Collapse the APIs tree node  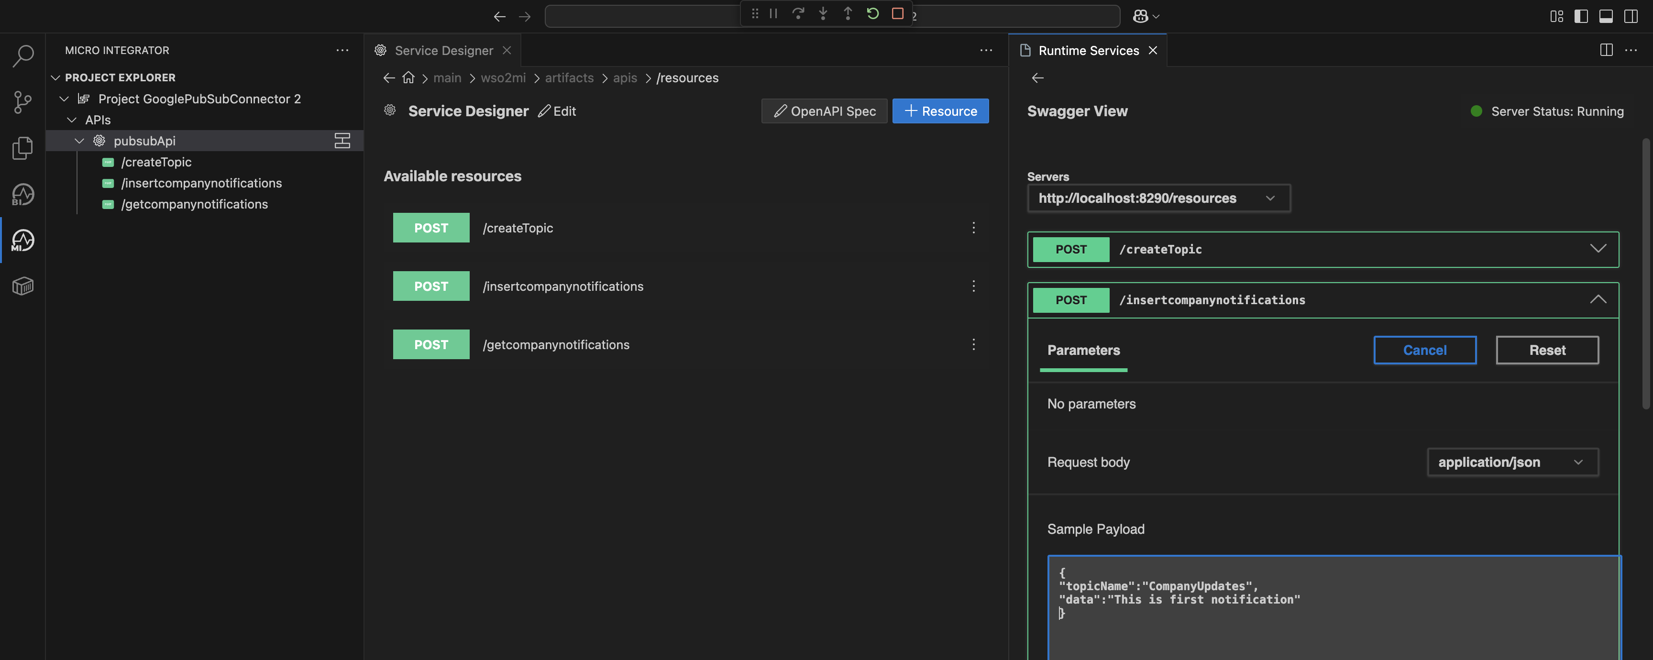pyautogui.click(x=72, y=120)
